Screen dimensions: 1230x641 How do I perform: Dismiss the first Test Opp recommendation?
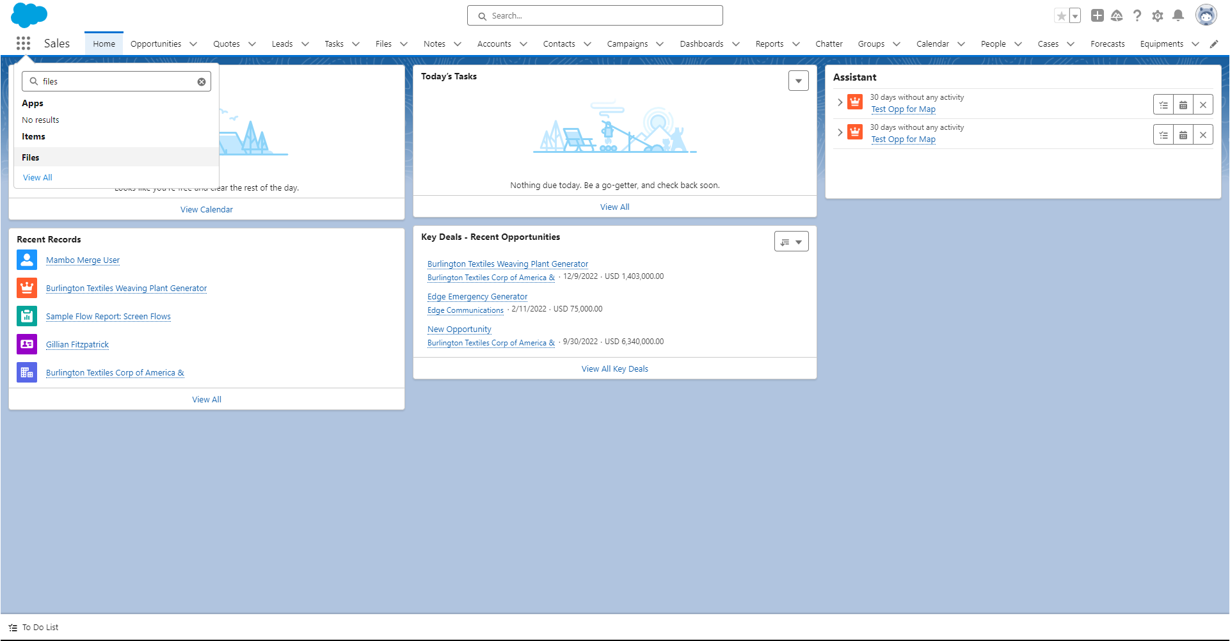tap(1202, 105)
